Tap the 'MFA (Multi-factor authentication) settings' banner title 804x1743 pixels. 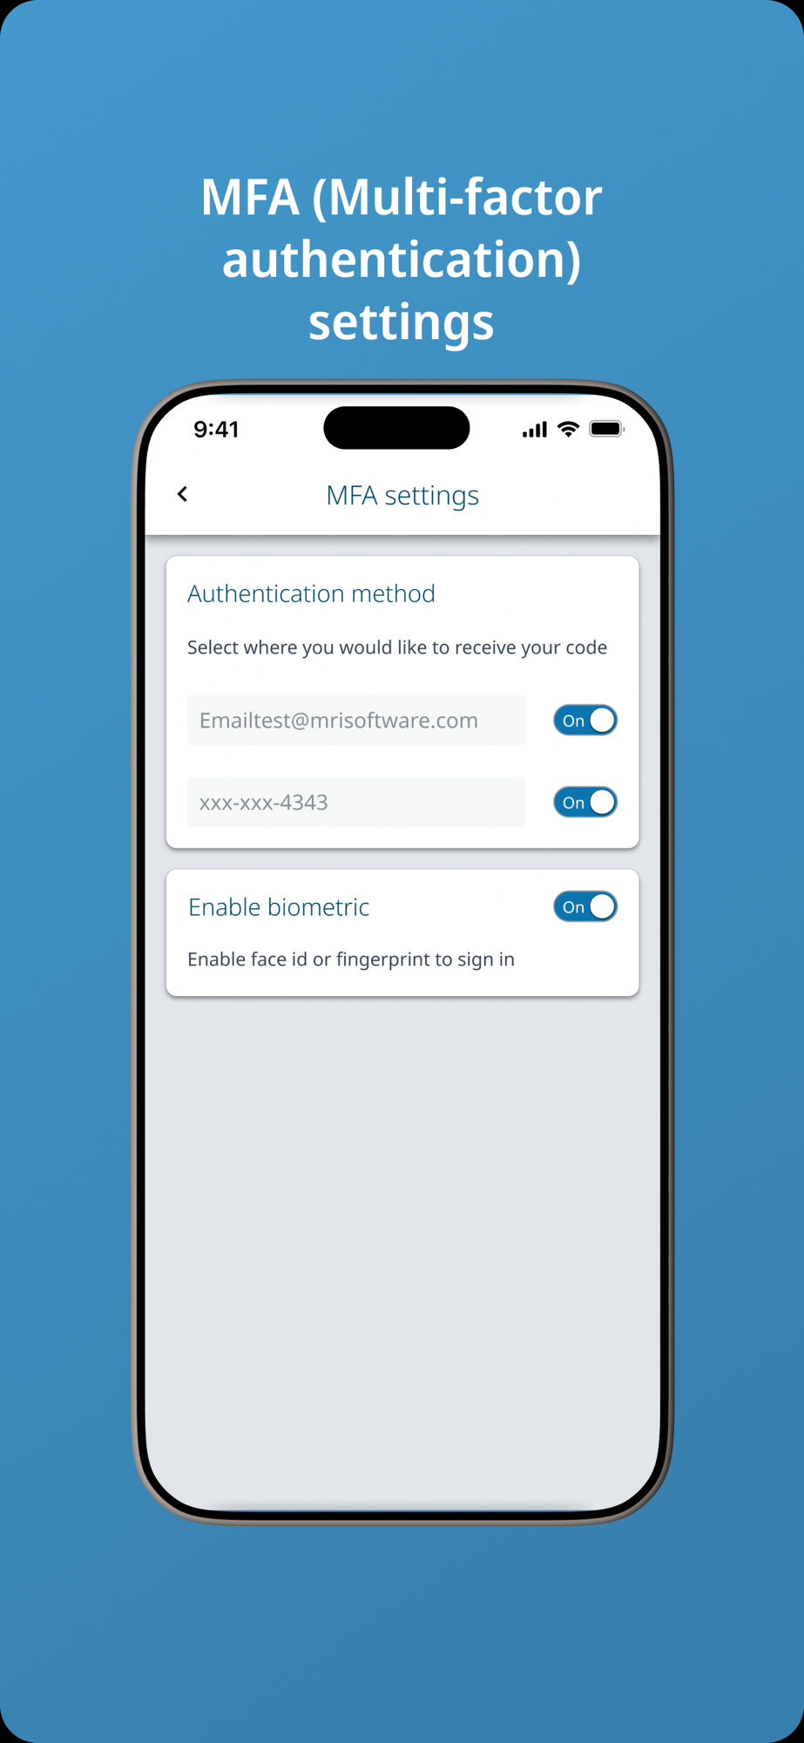click(x=402, y=259)
